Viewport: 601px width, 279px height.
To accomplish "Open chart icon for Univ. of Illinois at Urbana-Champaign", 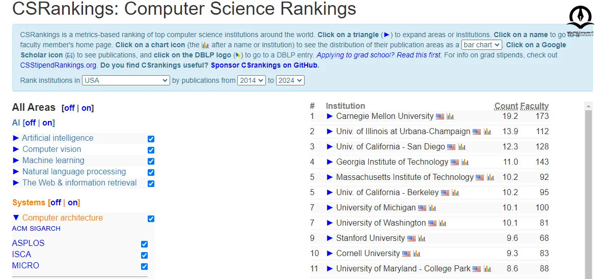I will (487, 132).
